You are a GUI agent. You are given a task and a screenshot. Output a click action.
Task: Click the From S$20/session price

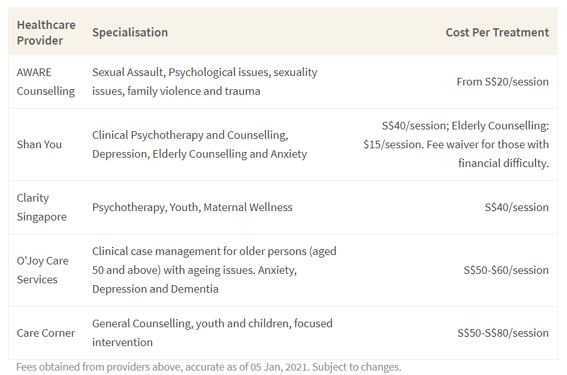502,82
